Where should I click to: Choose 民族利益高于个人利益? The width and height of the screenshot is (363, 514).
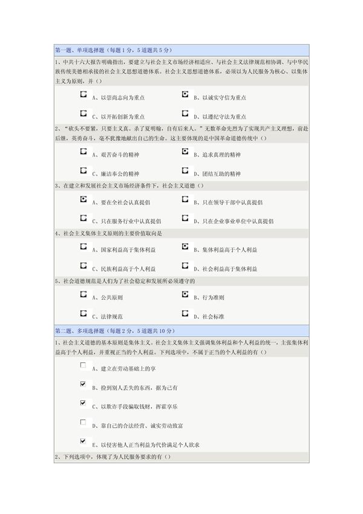point(83,264)
